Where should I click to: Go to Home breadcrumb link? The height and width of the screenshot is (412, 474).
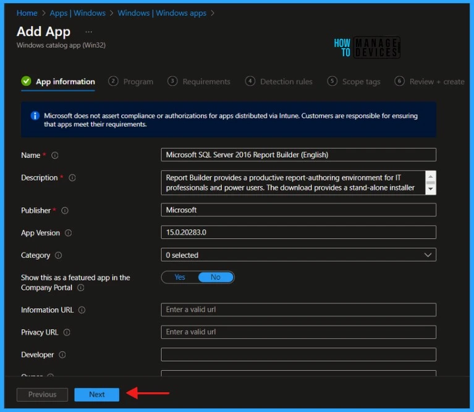[x=27, y=13]
